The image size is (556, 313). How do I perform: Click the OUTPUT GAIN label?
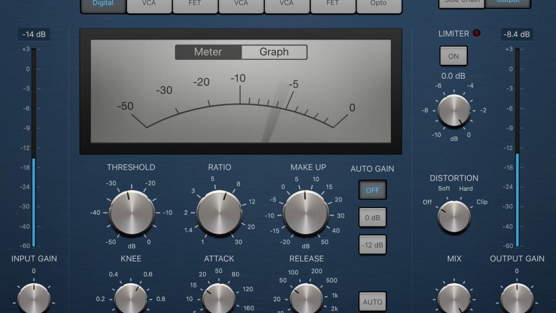click(x=517, y=259)
